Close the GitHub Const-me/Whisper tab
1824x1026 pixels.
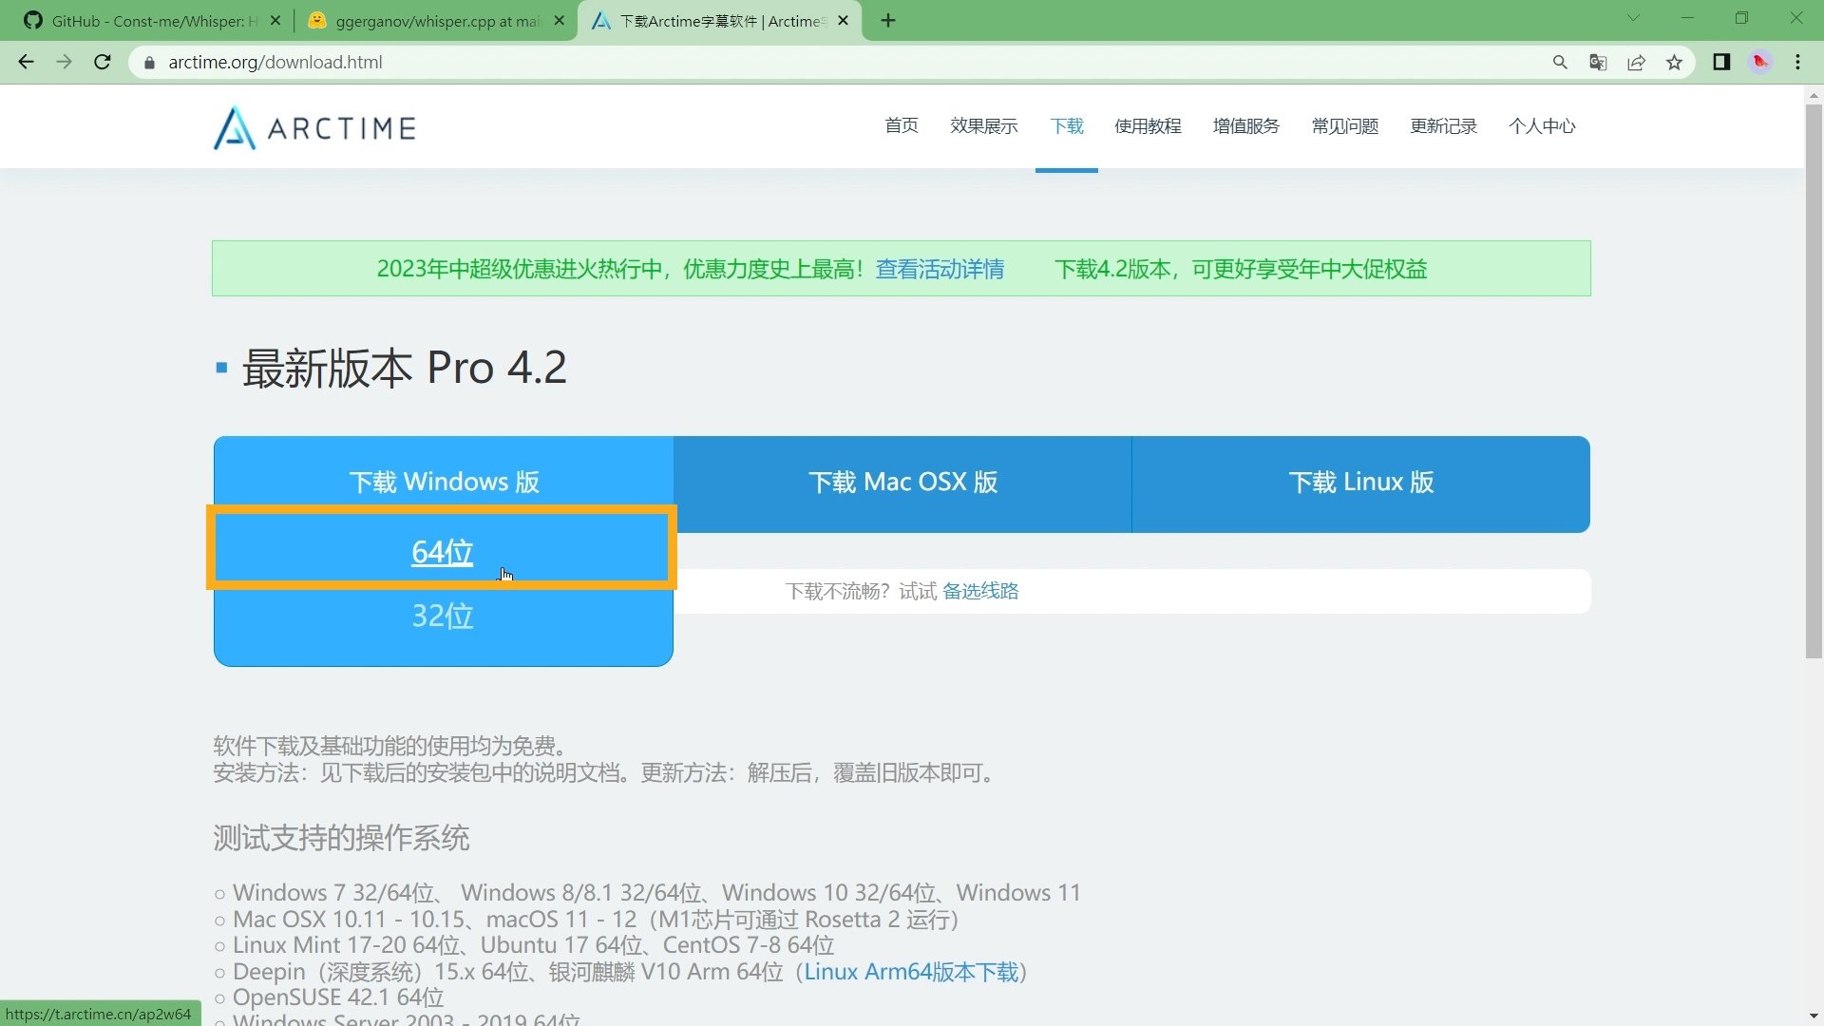point(275,20)
